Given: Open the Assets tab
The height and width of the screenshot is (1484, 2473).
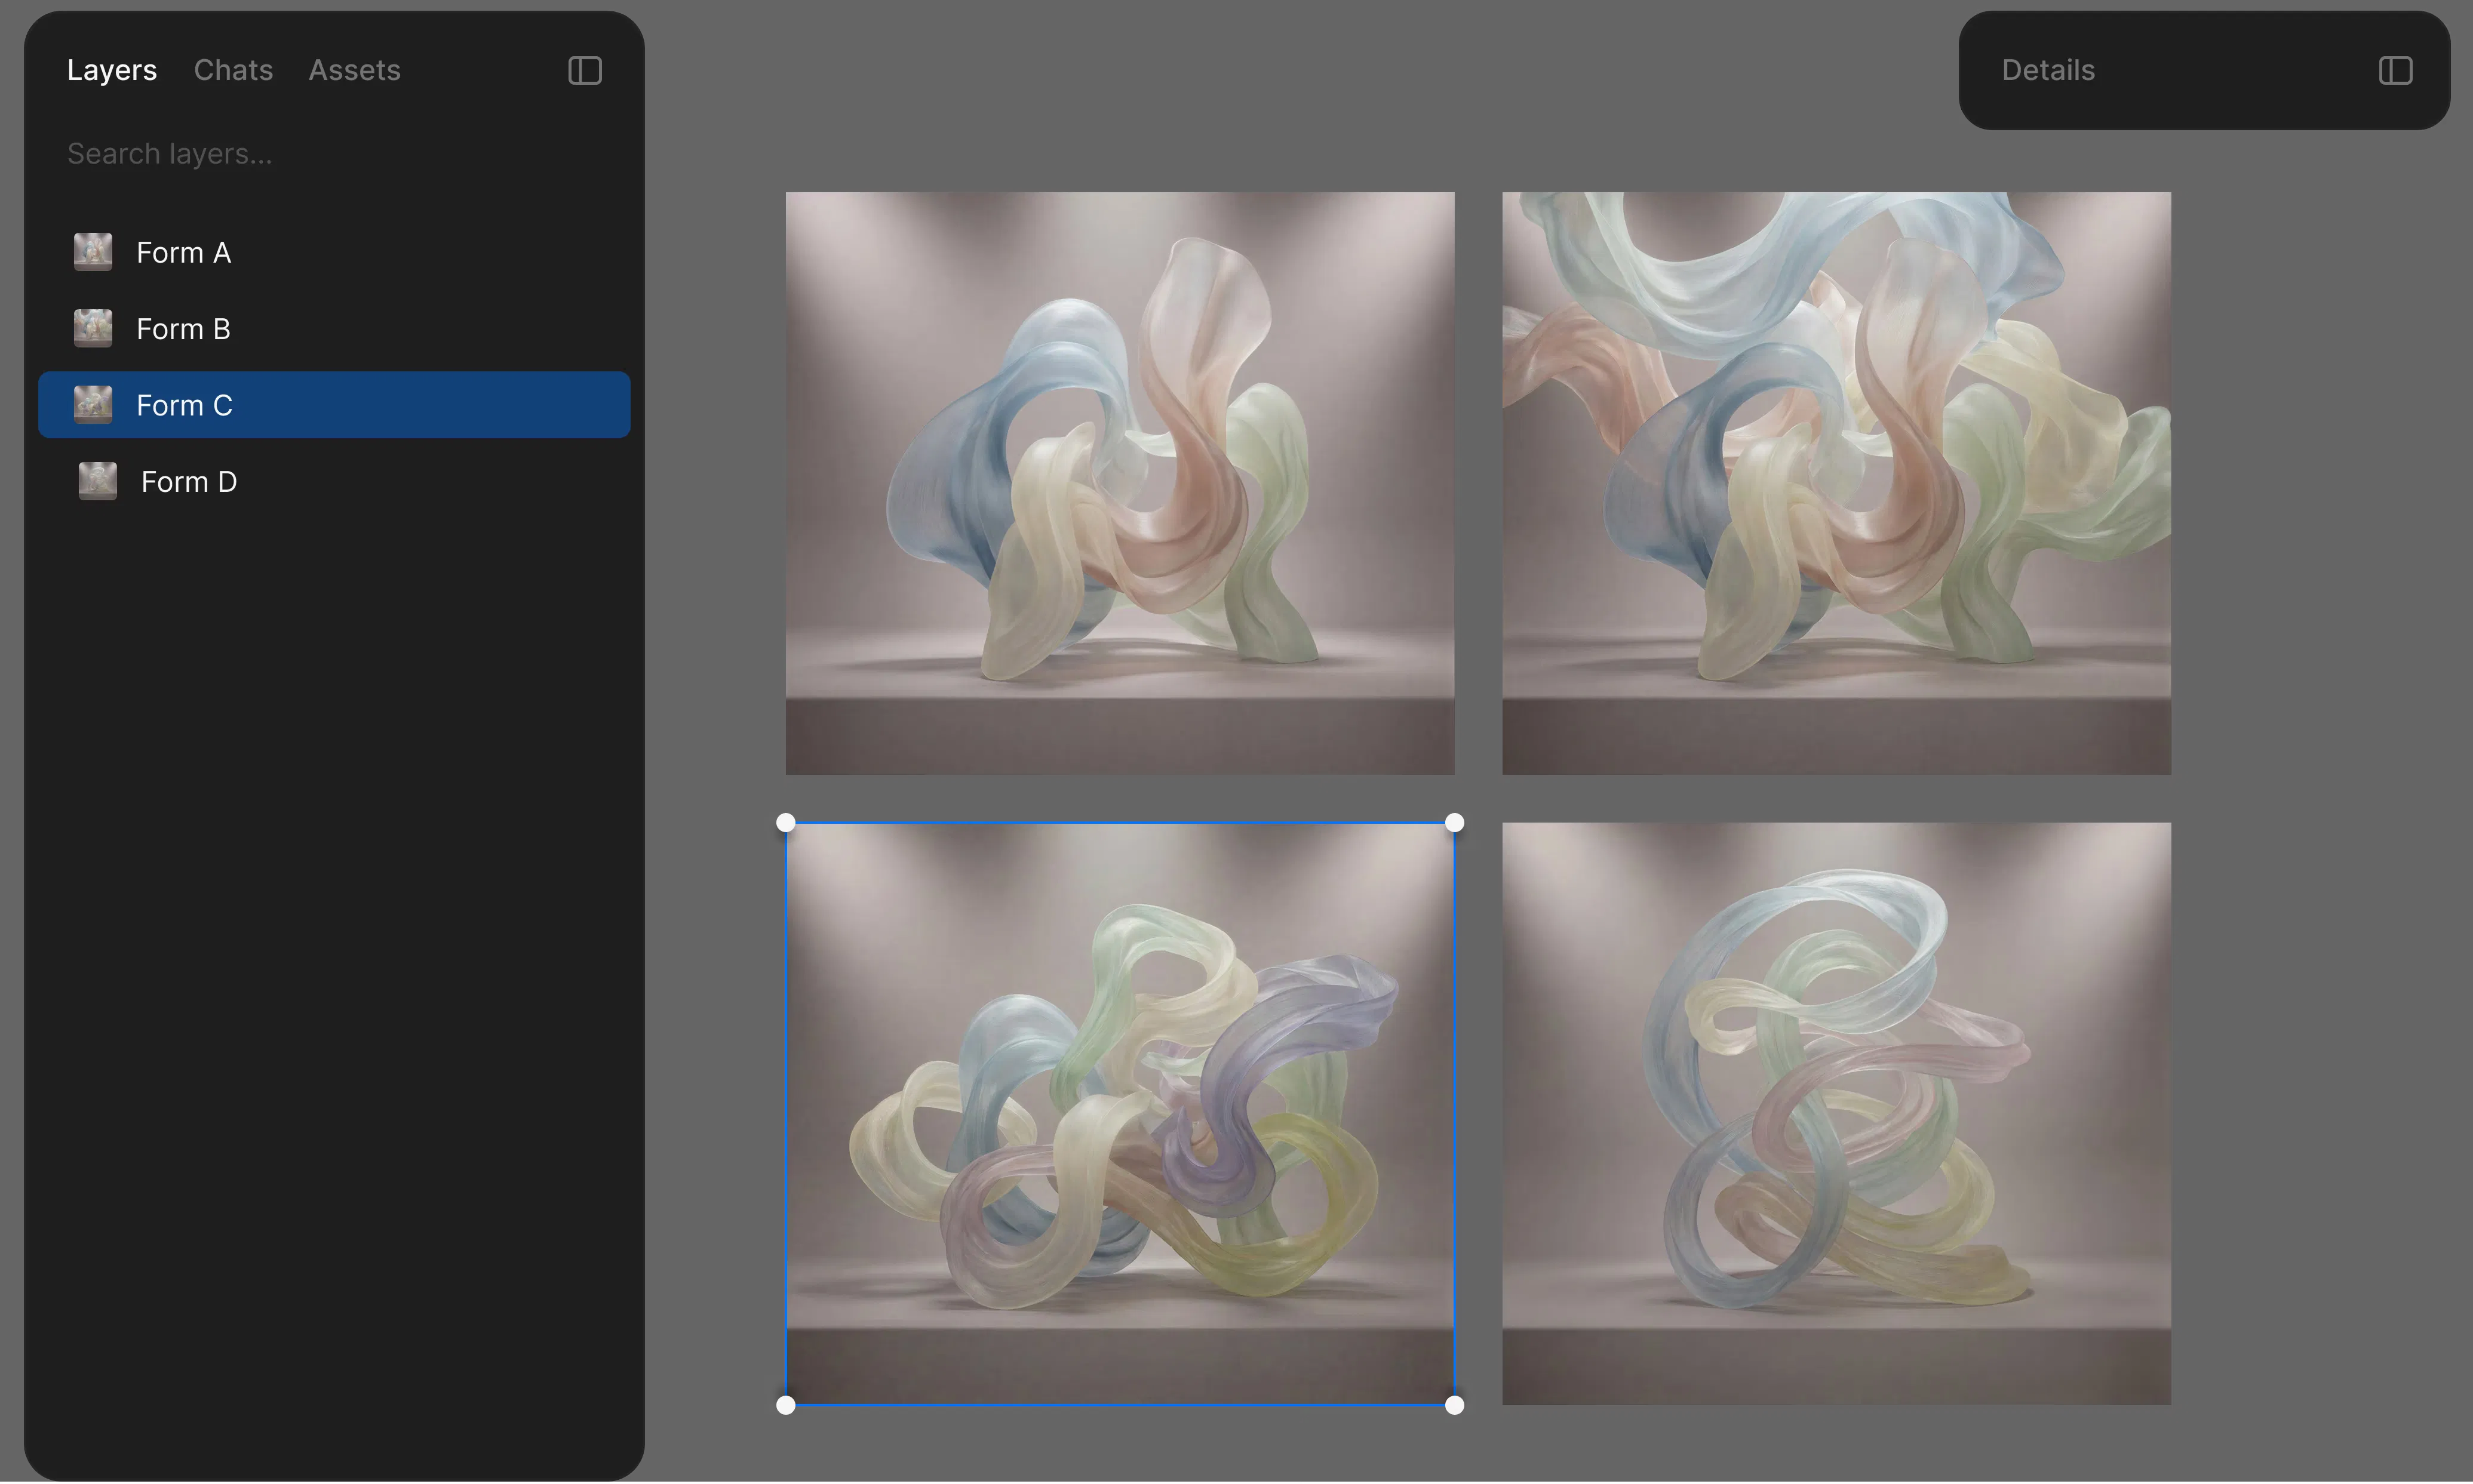Looking at the screenshot, I should (x=354, y=70).
